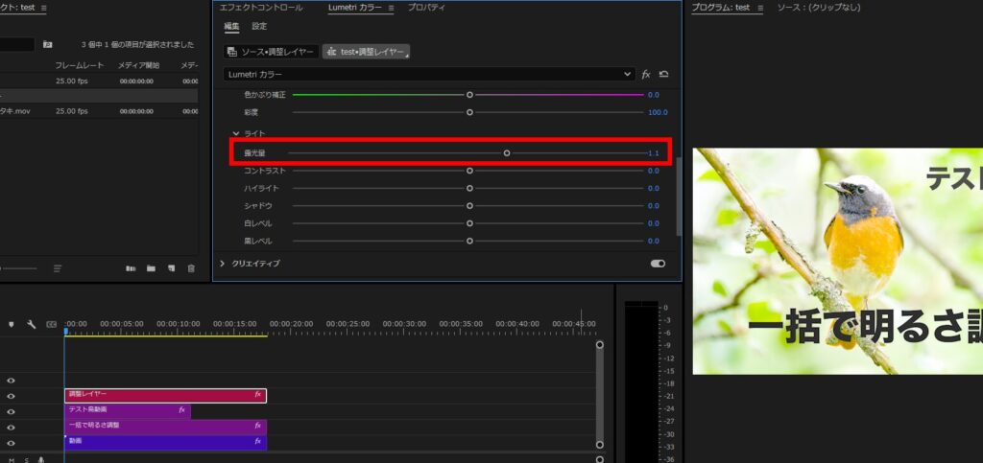Click the Lumetri panel vertical scrollbar
The height and width of the screenshot is (463, 983).
click(678, 197)
